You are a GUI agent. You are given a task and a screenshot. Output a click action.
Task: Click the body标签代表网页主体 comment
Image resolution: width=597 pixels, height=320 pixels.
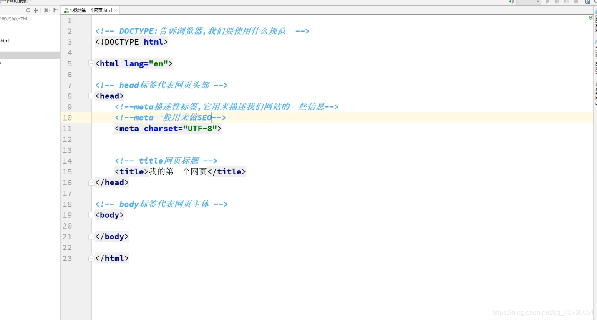[161, 204]
